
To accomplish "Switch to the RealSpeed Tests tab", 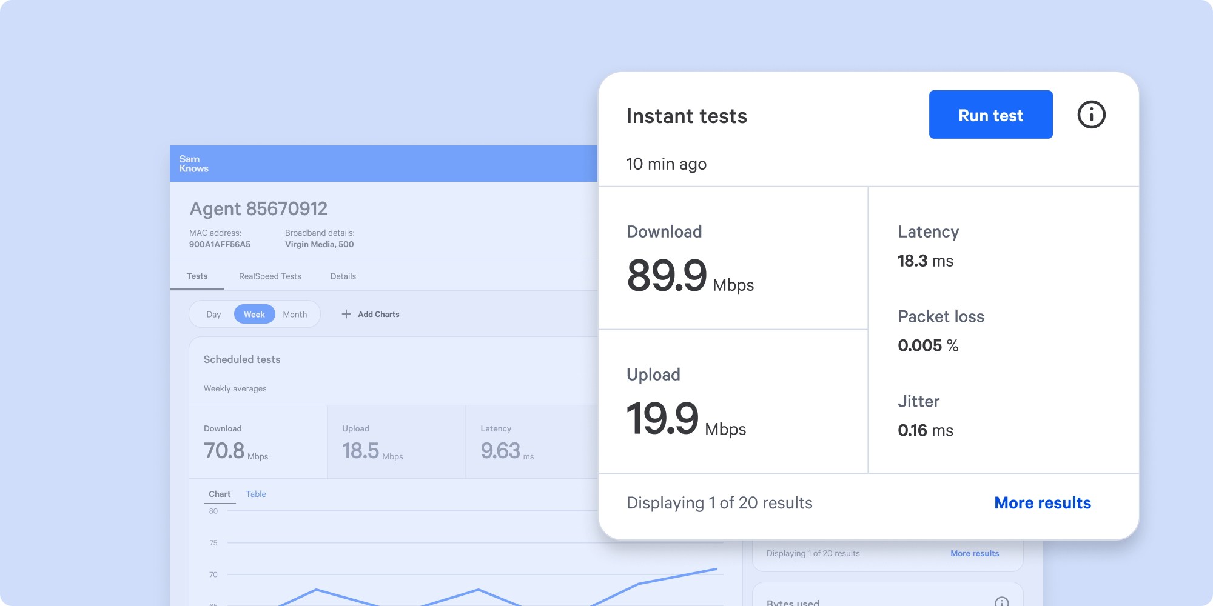I will pyautogui.click(x=270, y=276).
